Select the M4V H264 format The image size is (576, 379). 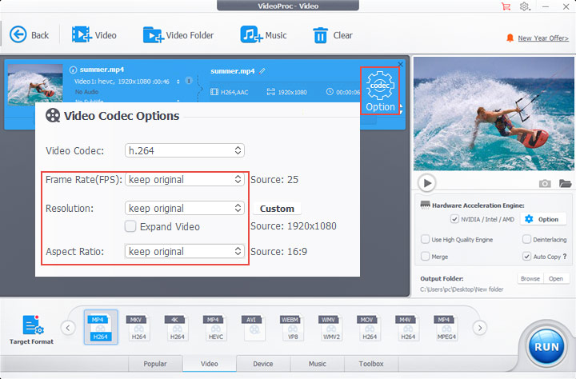click(x=408, y=327)
